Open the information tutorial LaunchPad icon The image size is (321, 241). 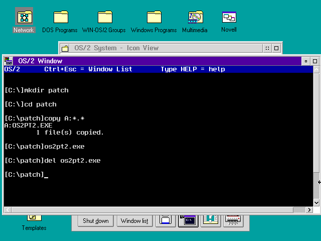click(211, 221)
